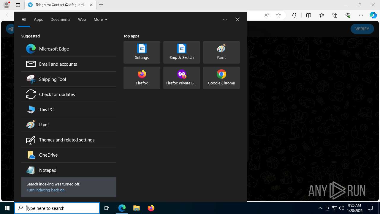This screenshot has width=380, height=214.
Task: Select the Telegram: Contact @safeguard tab
Action: coord(60,5)
